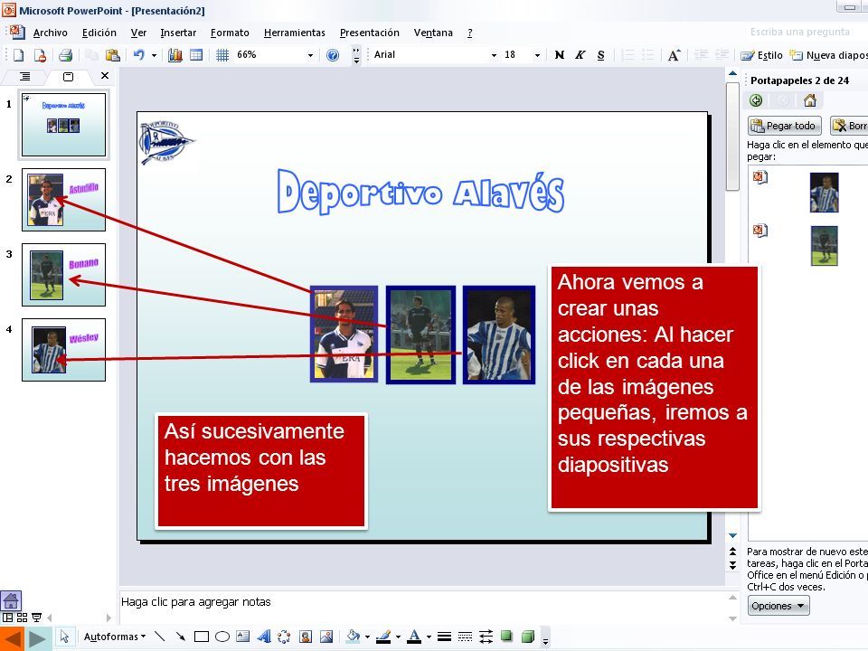
Task: Insert a diagram or organization chart
Action: pyautogui.click(x=284, y=637)
